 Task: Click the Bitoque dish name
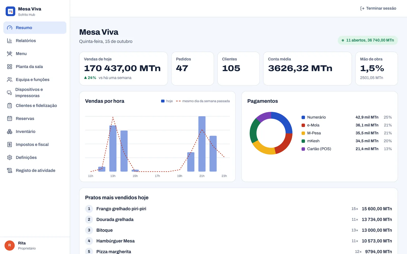(x=105, y=230)
